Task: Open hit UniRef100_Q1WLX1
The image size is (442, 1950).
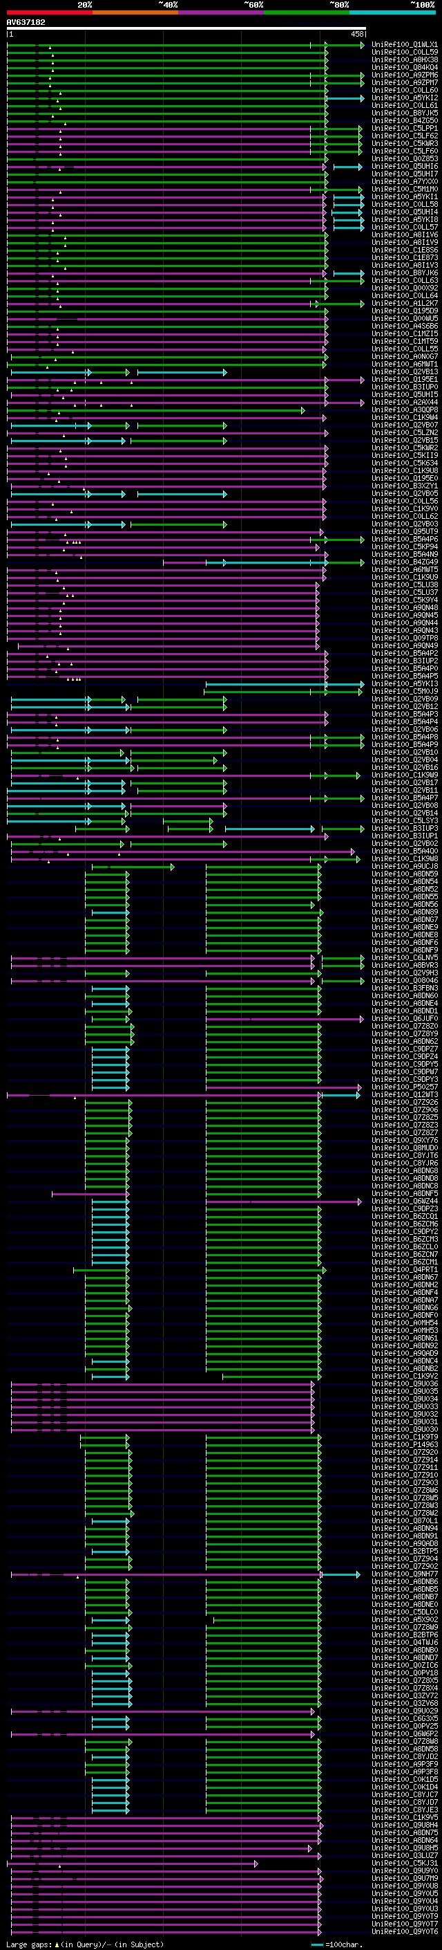Action: pos(405,45)
